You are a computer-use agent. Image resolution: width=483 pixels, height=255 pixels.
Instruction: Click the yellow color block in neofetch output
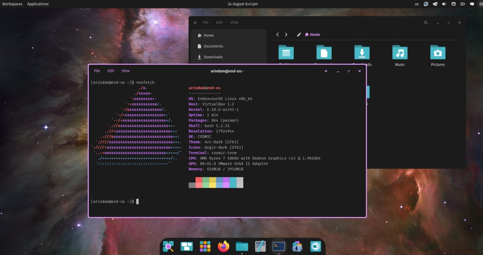point(213,182)
